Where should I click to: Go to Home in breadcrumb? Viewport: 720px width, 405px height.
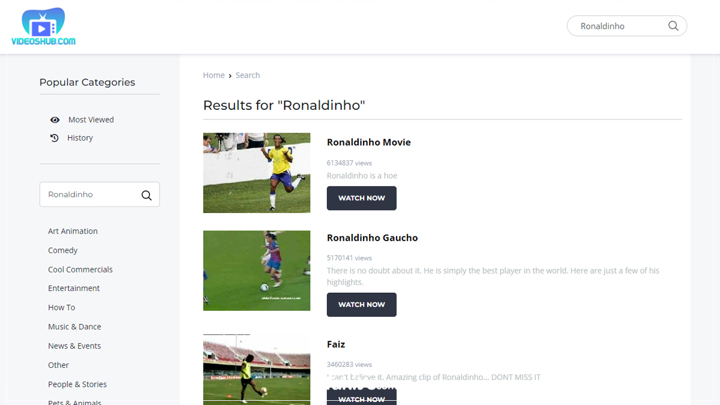point(214,75)
